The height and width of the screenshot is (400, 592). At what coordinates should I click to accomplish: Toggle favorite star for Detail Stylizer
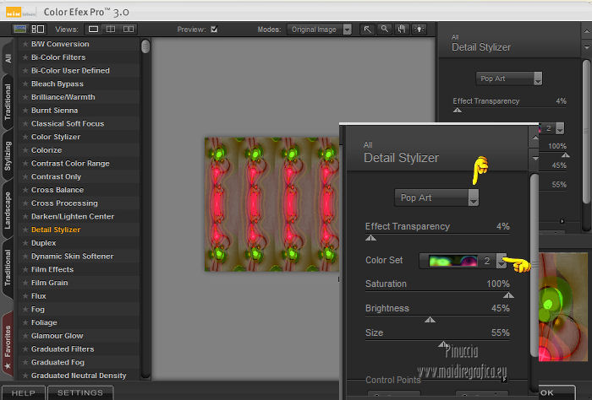coord(25,230)
